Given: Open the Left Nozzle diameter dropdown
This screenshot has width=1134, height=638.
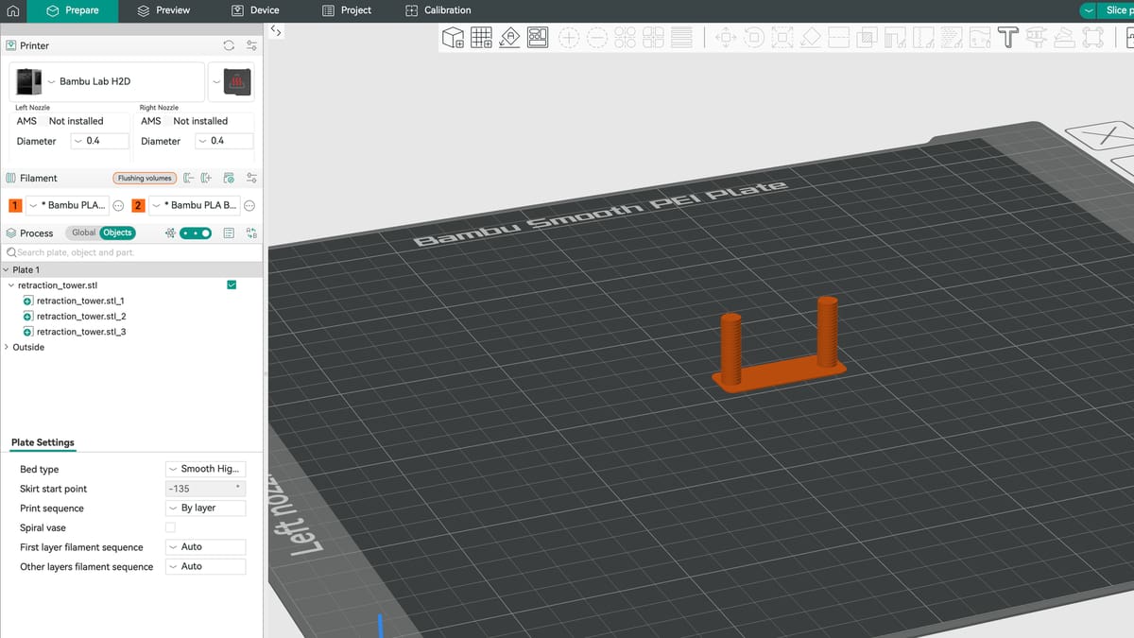Looking at the screenshot, I should coord(99,141).
